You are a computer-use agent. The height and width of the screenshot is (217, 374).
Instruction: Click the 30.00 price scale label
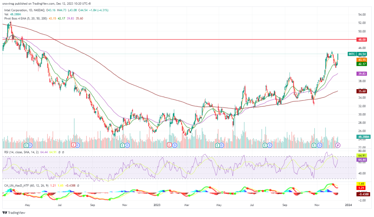click(x=362, y=114)
